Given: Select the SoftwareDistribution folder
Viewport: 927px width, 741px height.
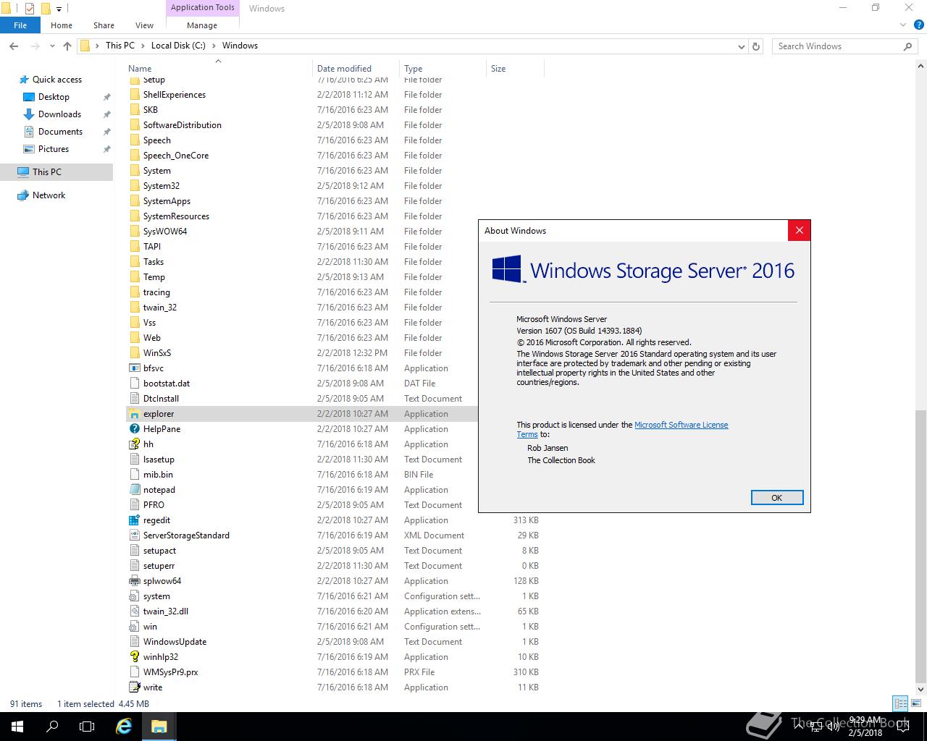Looking at the screenshot, I should pos(182,125).
